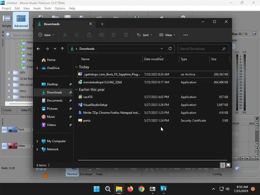The image size is (260, 195).
Task: Click the Delete trash icon in Explorer
Action: pyautogui.click(x=126, y=35)
